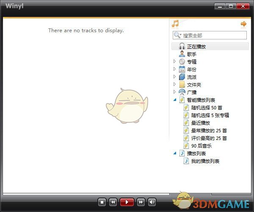The height and width of the screenshot is (212, 254).
Task: Click the orange arrow icon
Action: (243, 24)
